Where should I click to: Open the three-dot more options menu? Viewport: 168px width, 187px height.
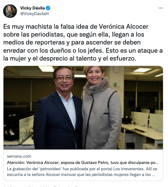[x=160, y=8]
